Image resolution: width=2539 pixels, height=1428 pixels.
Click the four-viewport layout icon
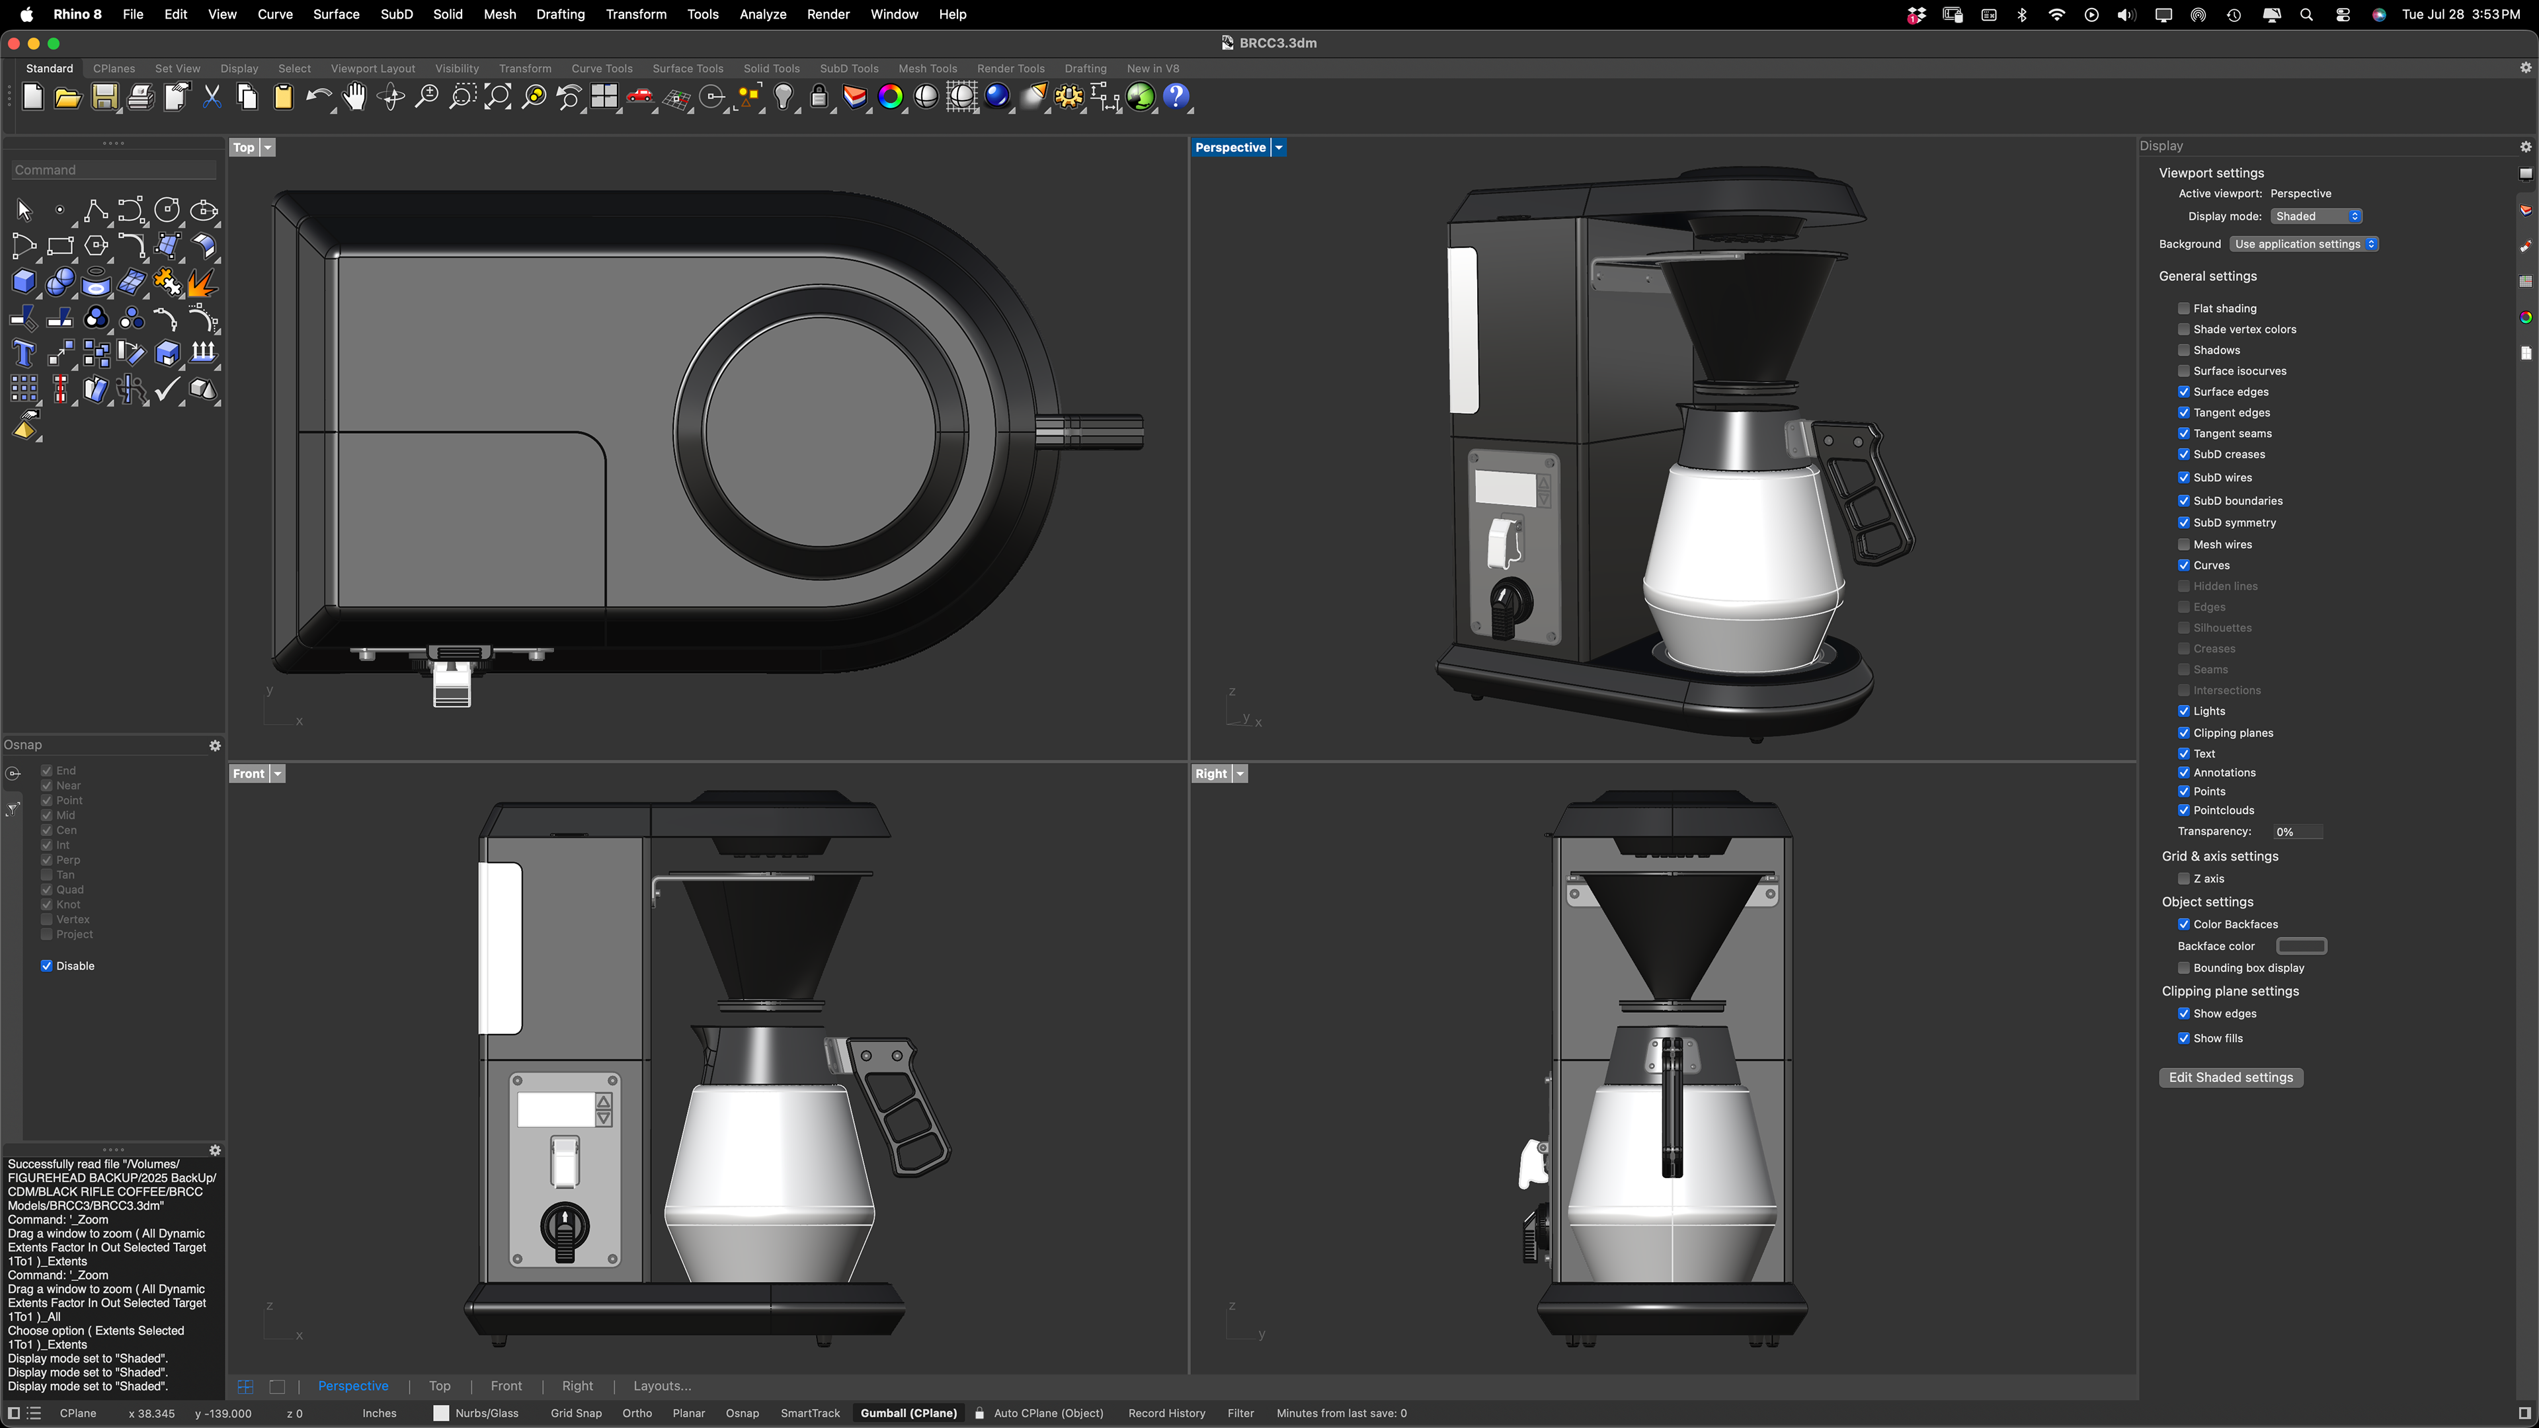coord(604,97)
